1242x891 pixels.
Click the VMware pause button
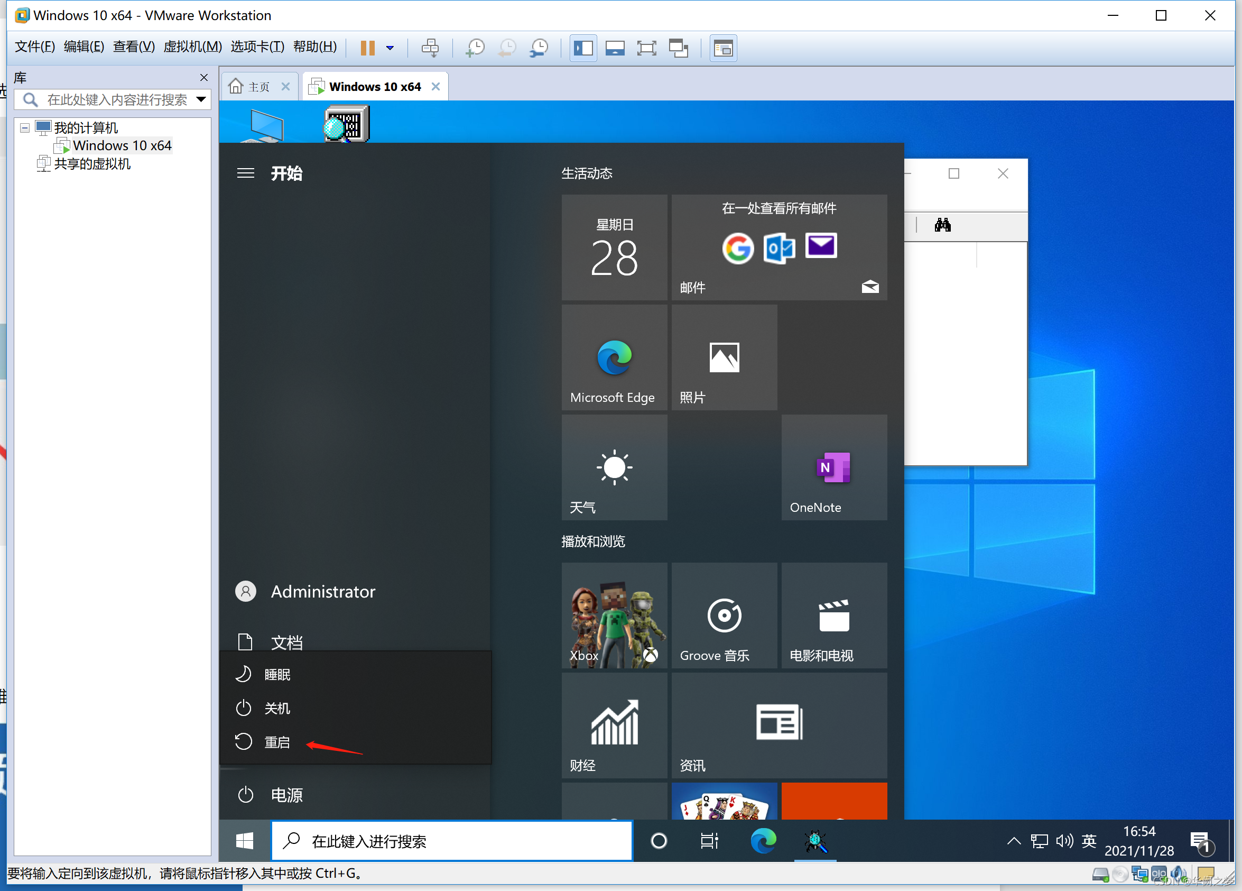pos(367,48)
